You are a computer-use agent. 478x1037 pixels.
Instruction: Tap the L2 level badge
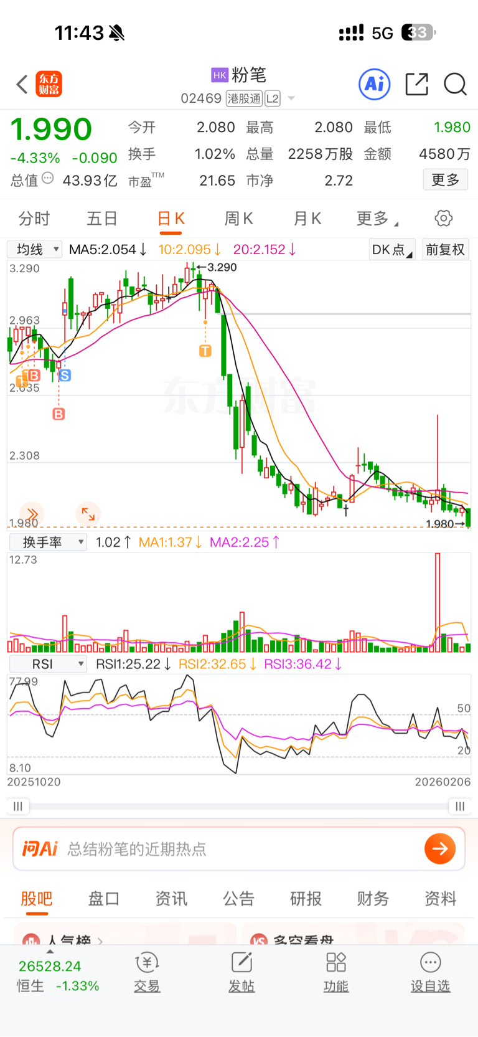point(273,98)
